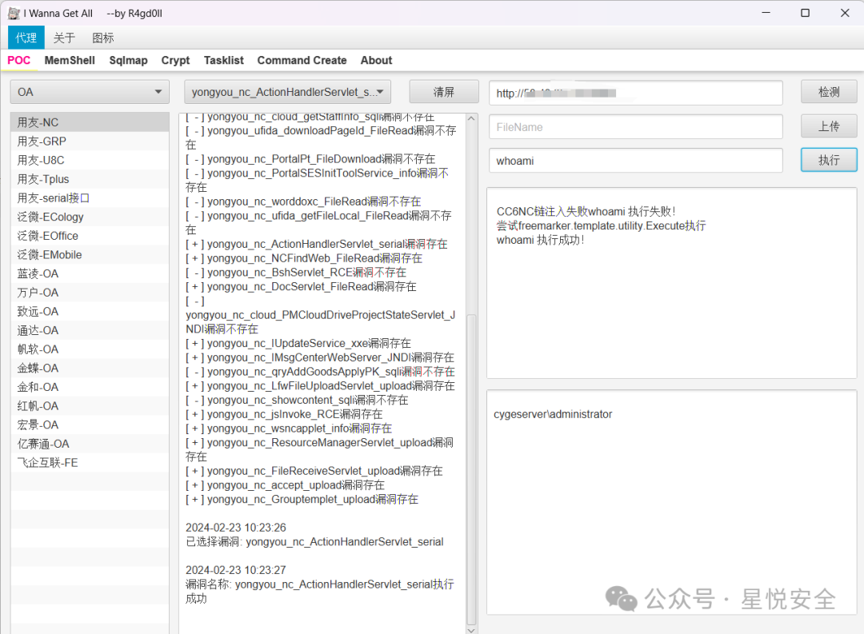Click the whoami 执行成功 status message
This screenshot has width=864, height=634.
[x=540, y=240]
